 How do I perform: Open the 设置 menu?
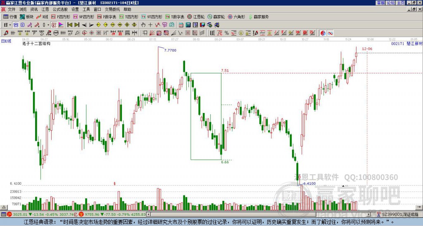75,9
